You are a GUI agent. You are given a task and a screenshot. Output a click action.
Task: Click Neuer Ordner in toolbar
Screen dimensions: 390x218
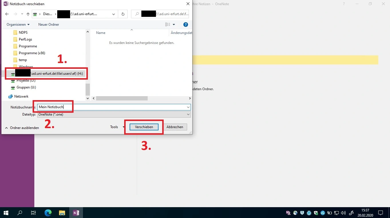49,25
